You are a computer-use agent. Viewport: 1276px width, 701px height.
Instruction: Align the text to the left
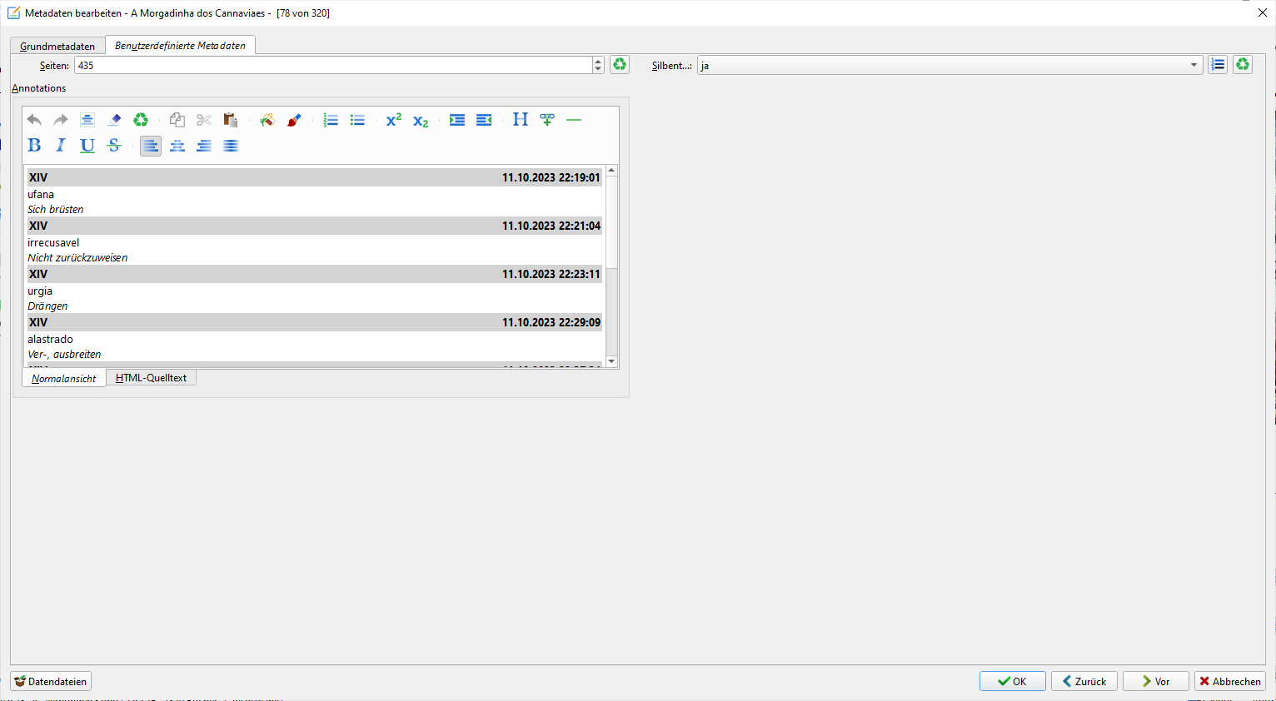(x=151, y=146)
